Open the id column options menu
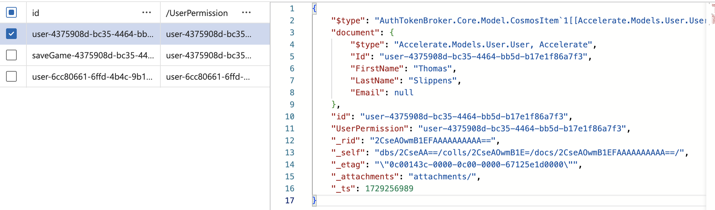 (x=147, y=13)
